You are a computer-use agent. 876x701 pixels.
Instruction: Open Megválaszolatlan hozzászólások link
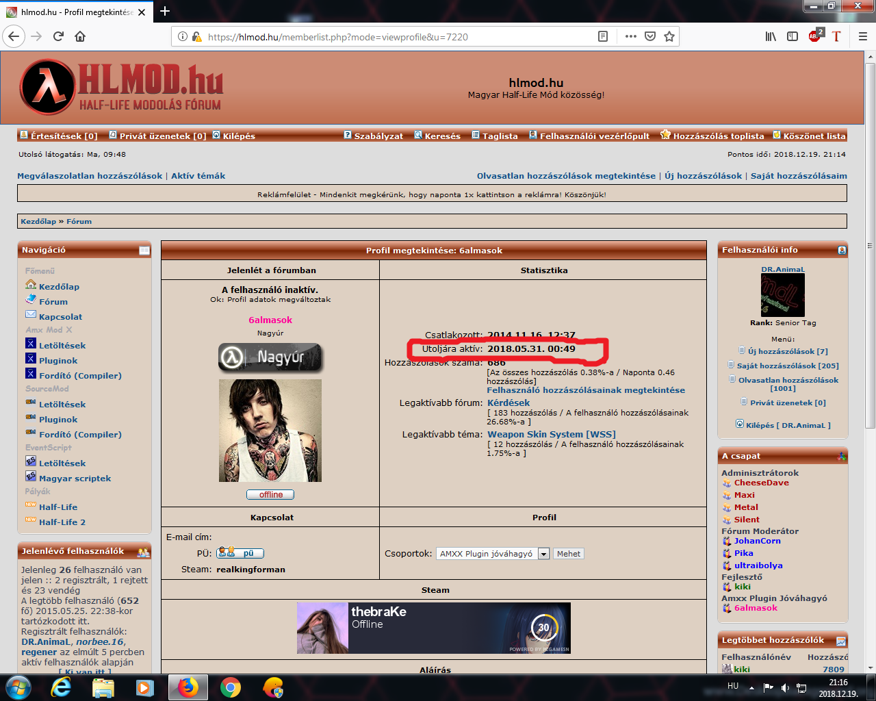90,176
